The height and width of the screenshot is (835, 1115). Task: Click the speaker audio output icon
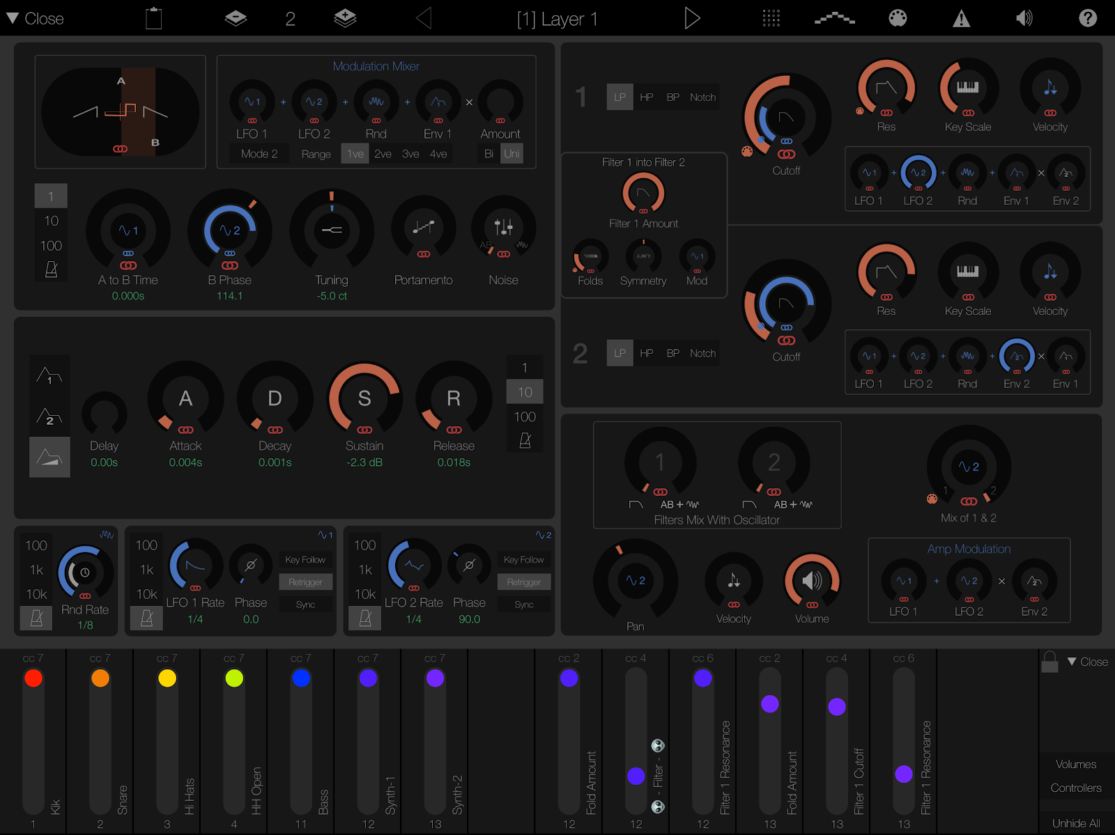pyautogui.click(x=1024, y=19)
